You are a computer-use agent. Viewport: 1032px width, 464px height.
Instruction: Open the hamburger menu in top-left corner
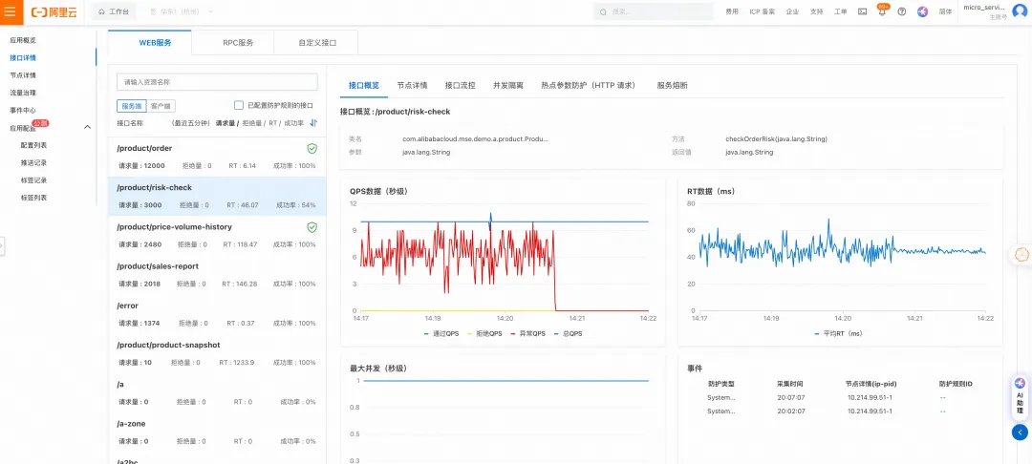coord(10,11)
